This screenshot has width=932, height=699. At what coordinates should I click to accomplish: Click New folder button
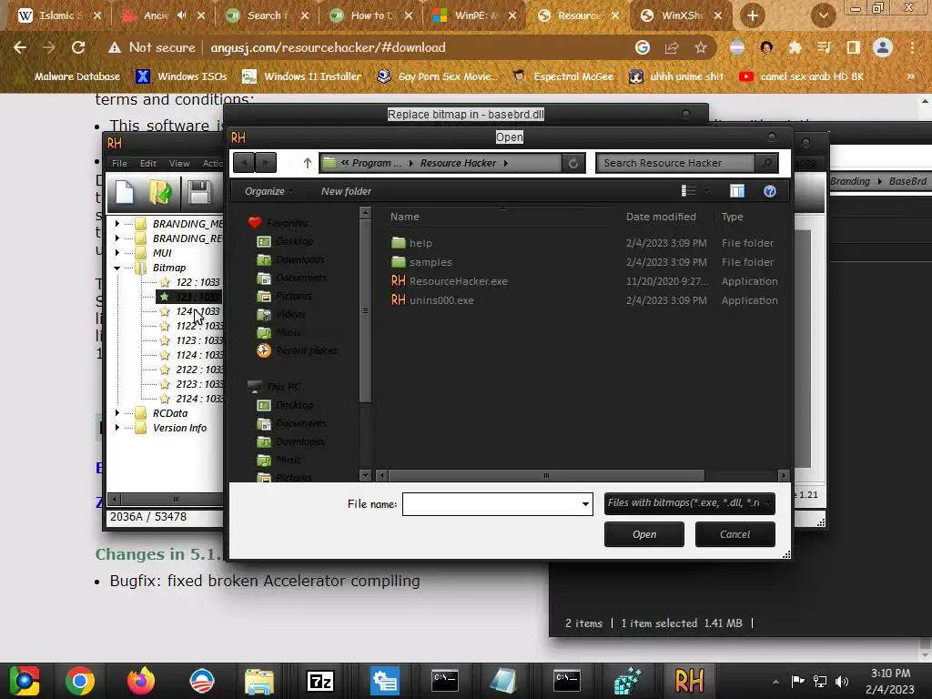[x=346, y=191]
